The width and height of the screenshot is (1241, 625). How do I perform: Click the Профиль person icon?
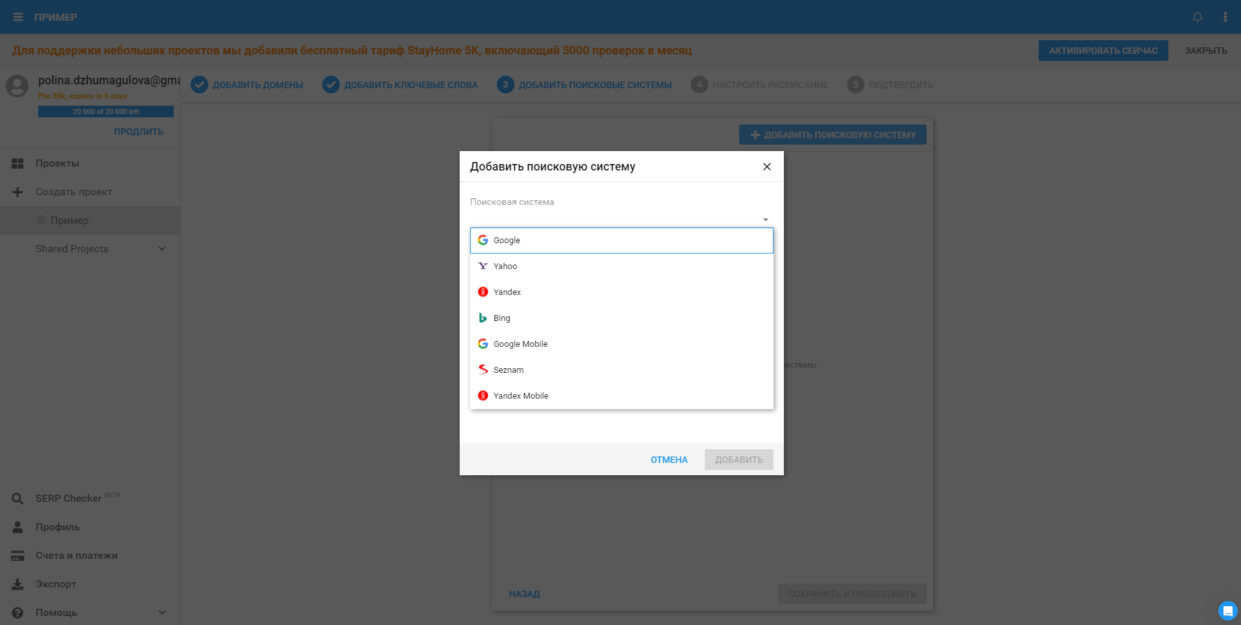point(18,527)
